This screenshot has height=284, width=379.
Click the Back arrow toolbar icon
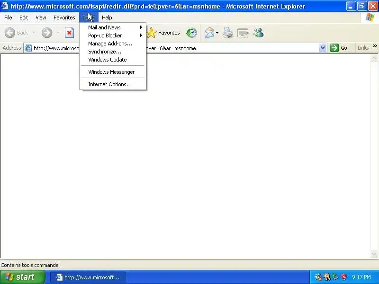[10, 33]
